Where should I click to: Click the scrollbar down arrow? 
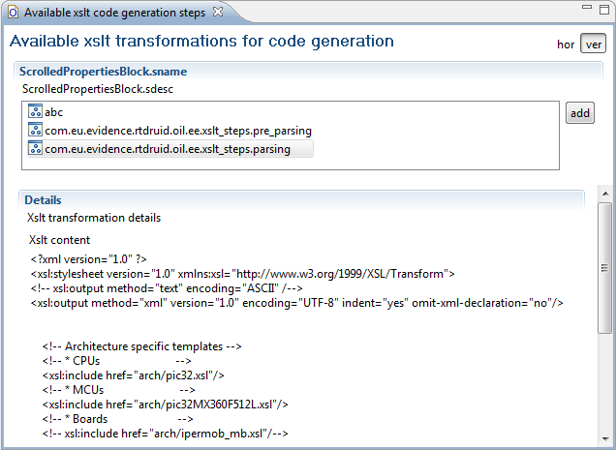(604, 438)
